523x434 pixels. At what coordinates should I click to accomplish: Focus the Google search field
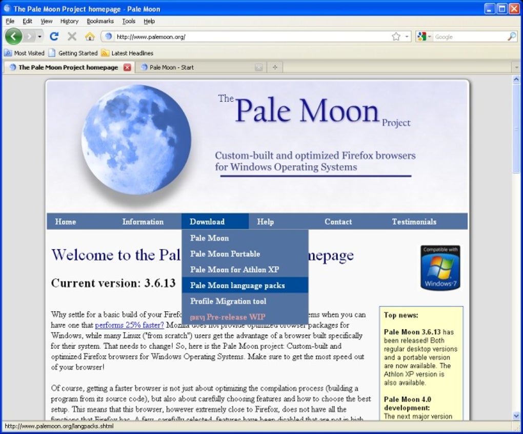pyautogui.click(x=470, y=37)
